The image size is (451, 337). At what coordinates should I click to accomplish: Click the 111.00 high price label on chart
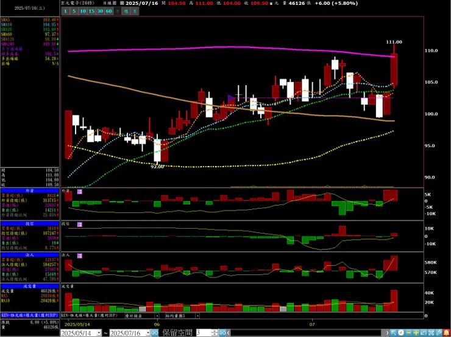(x=394, y=42)
